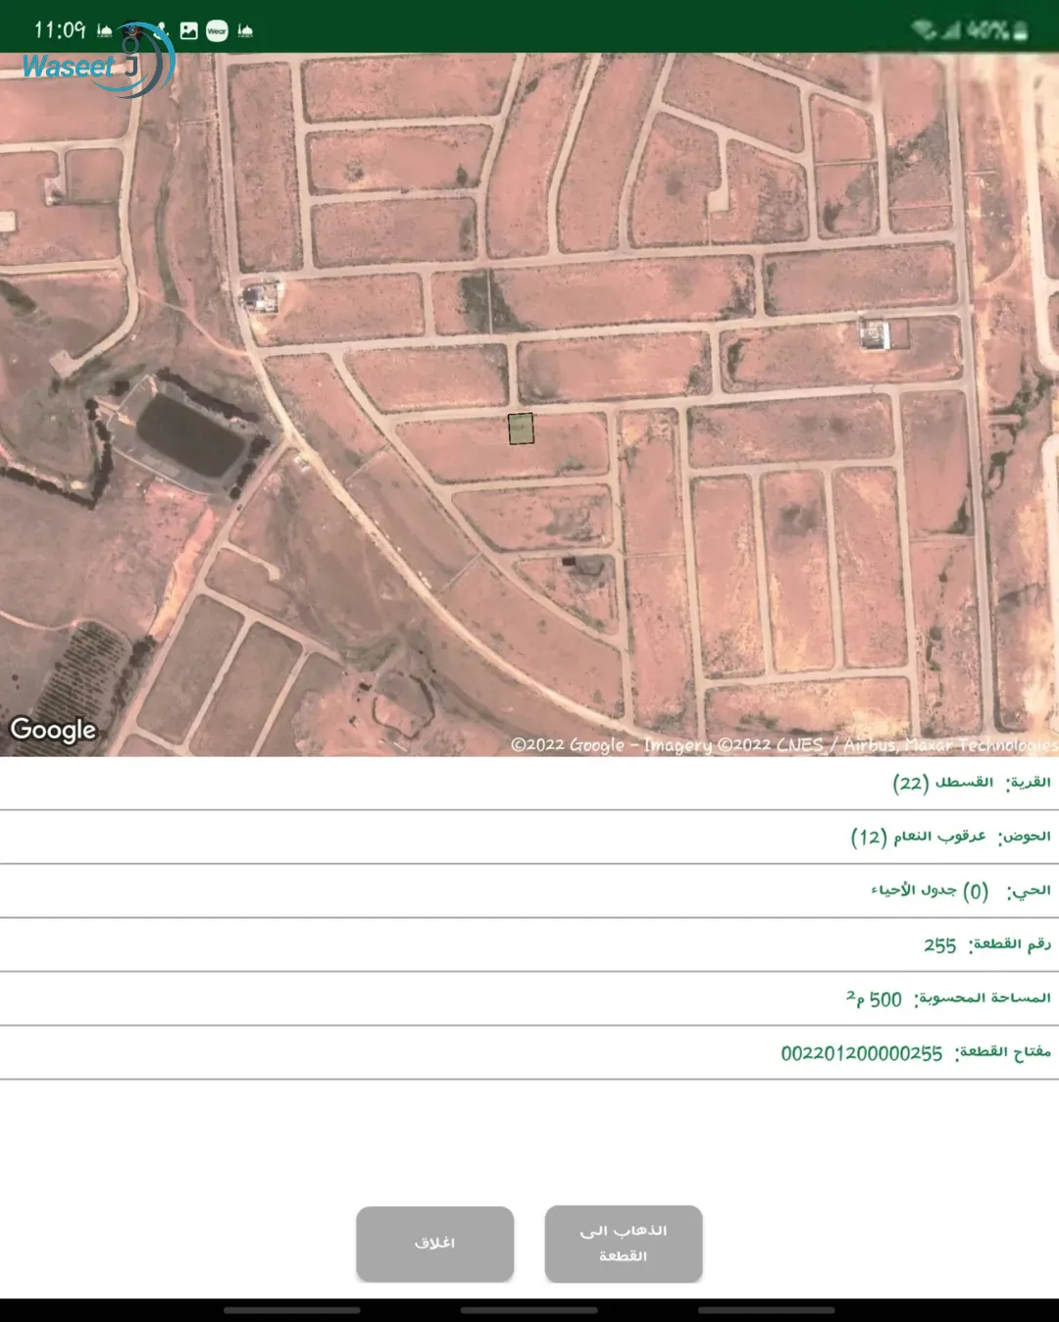1059x1322 pixels.
Task: Tap the مفتاح القطعة label
Action: click(1002, 1052)
